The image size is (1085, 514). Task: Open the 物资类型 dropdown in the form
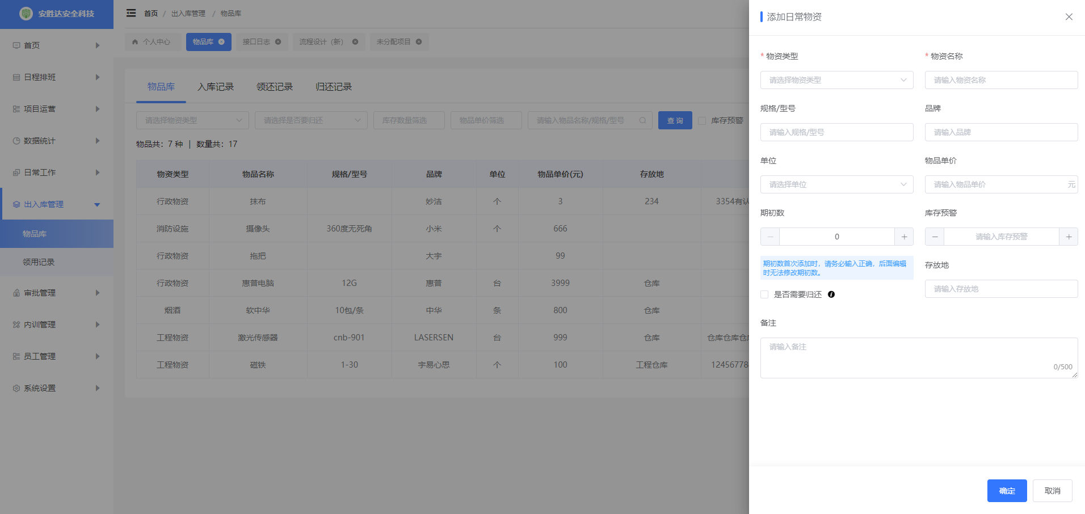point(836,80)
